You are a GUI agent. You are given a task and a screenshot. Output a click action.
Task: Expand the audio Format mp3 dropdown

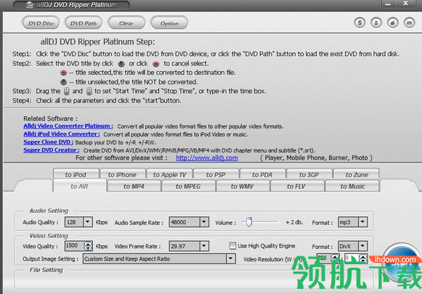point(362,222)
